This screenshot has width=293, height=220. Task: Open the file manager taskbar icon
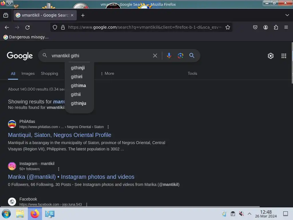[x=20, y=214]
